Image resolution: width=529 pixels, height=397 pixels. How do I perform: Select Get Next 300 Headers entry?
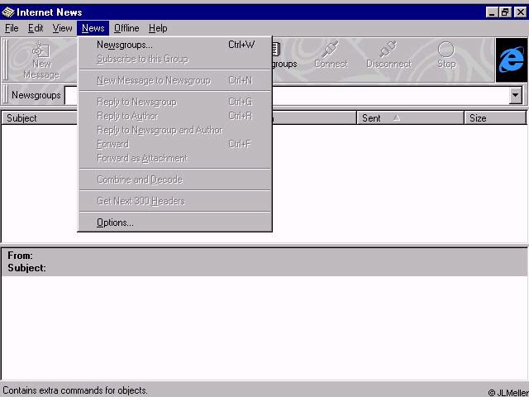[174, 201]
